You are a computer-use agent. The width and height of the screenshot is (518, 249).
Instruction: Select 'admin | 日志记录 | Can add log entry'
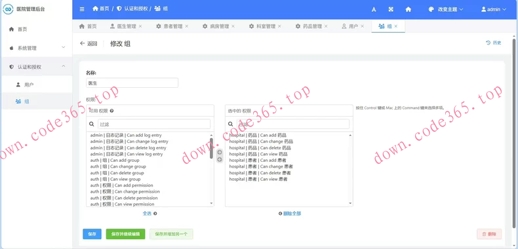coord(126,135)
